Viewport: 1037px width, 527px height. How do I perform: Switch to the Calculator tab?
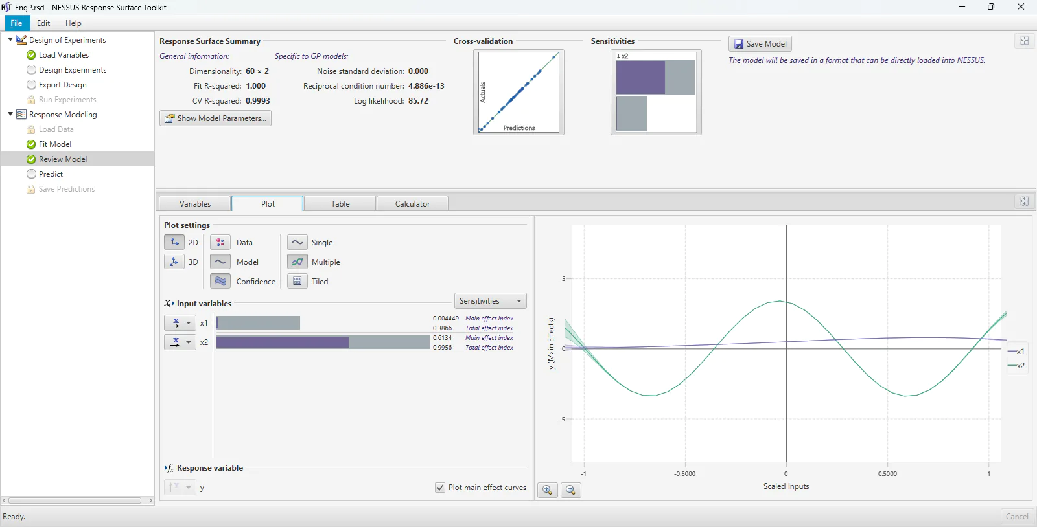(x=412, y=203)
